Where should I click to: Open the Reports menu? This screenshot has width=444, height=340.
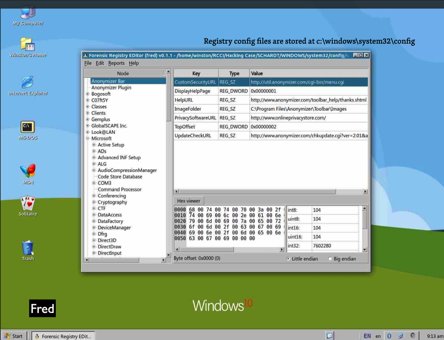point(116,63)
